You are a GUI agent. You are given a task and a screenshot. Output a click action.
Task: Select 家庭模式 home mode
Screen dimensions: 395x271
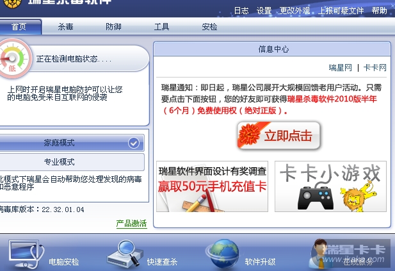point(72,143)
